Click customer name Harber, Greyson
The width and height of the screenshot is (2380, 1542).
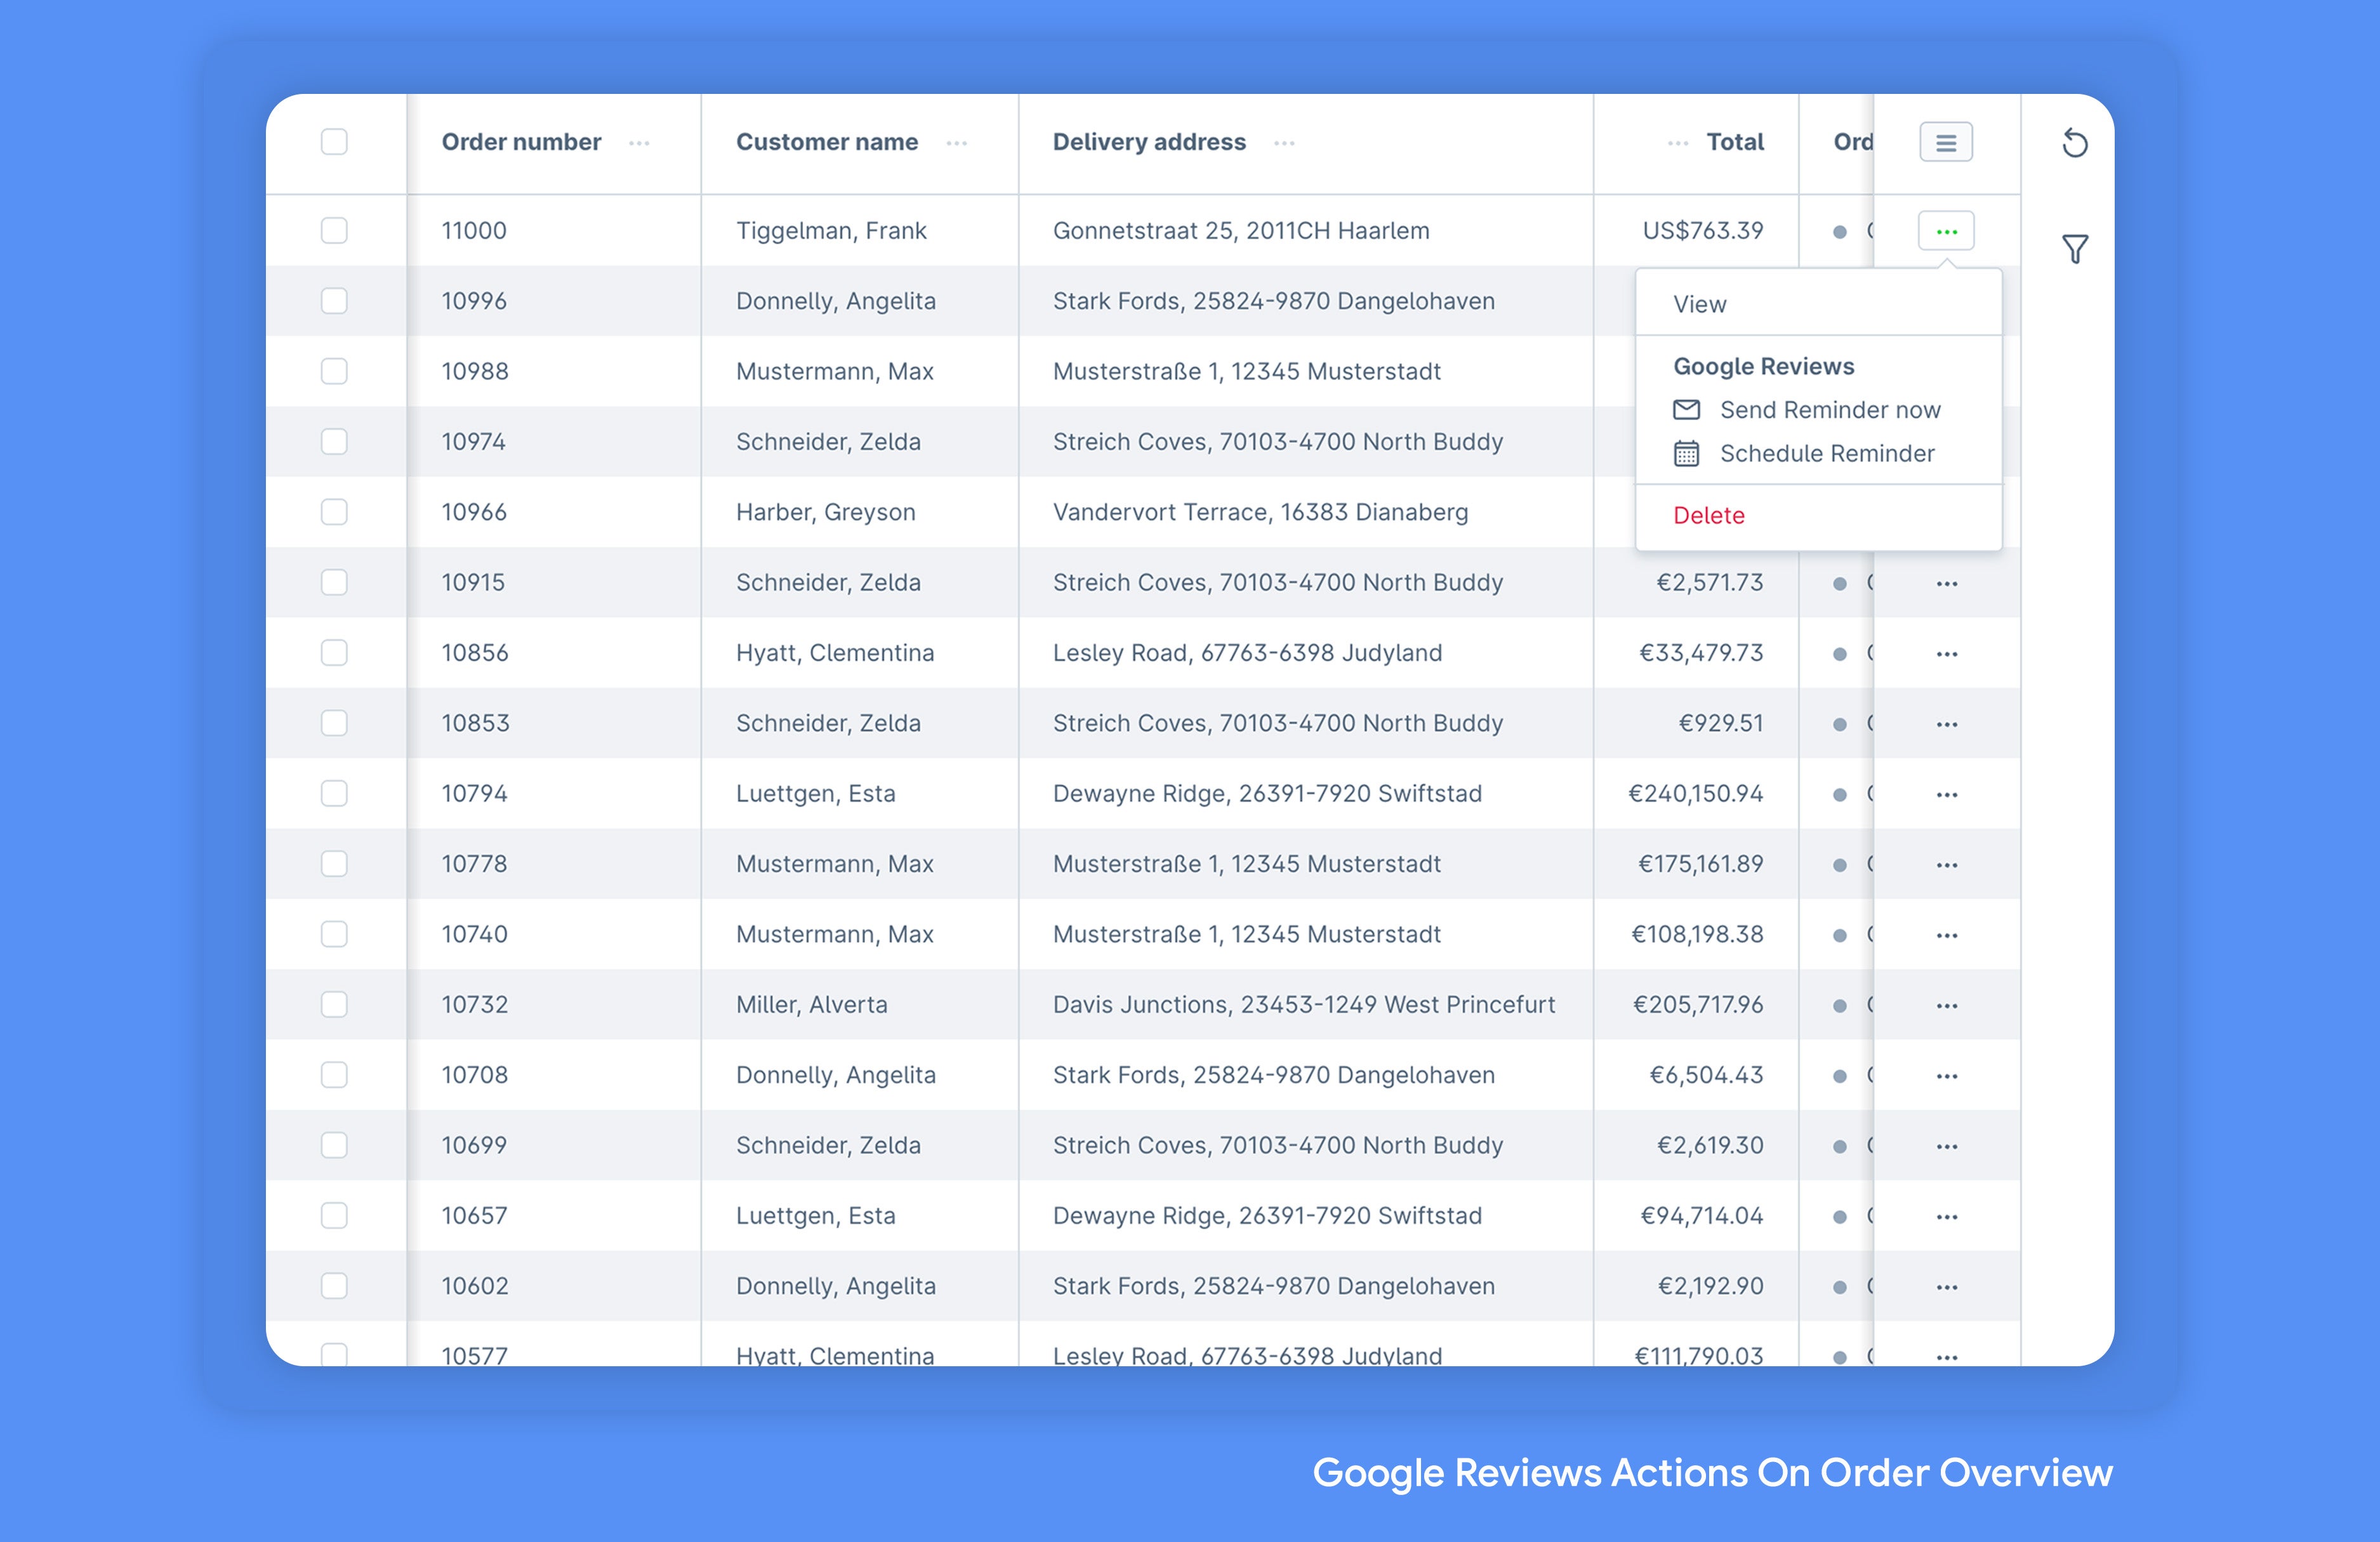click(x=825, y=512)
